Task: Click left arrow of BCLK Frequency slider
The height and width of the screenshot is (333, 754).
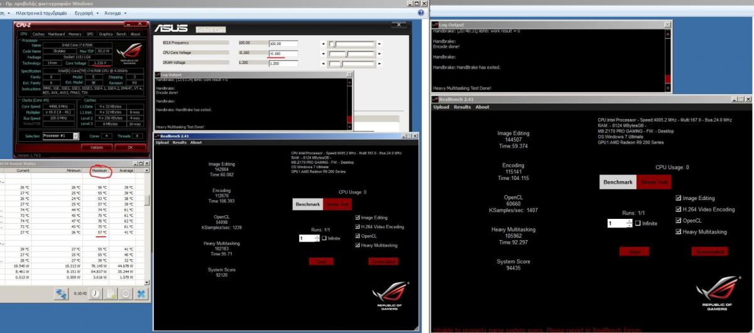Action: pyautogui.click(x=323, y=44)
